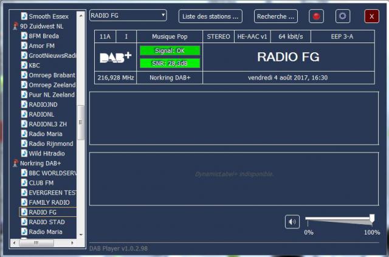Click the large RADIO FG station title
Viewport: 389px width, 257px height.
coord(288,57)
